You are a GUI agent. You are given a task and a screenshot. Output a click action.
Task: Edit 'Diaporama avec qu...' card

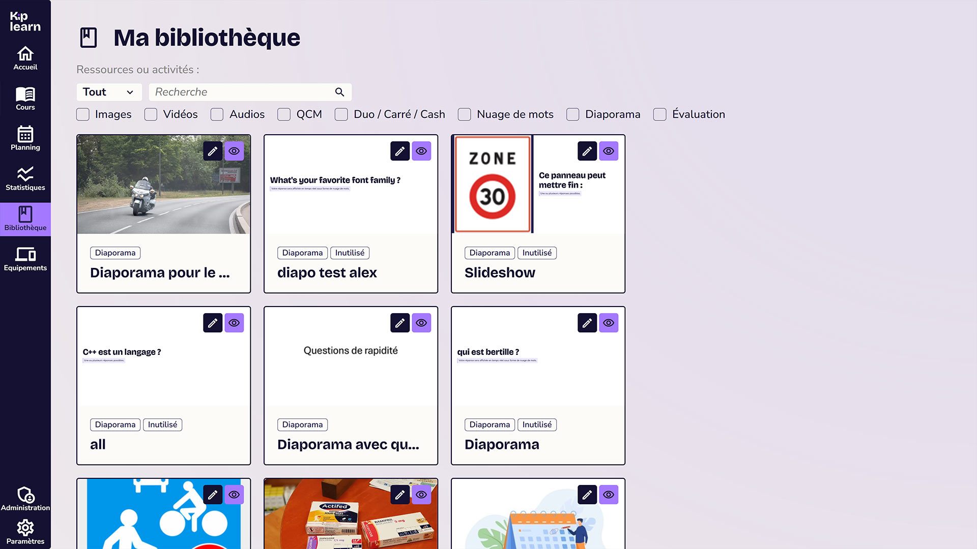[x=400, y=323]
